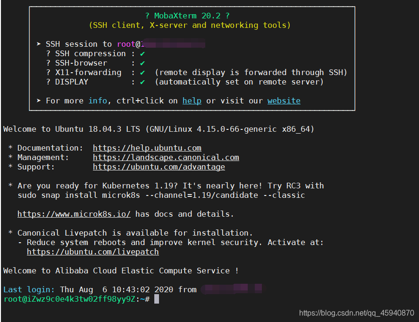Click the 'MobaXterm 20.2' title text

(x=187, y=16)
